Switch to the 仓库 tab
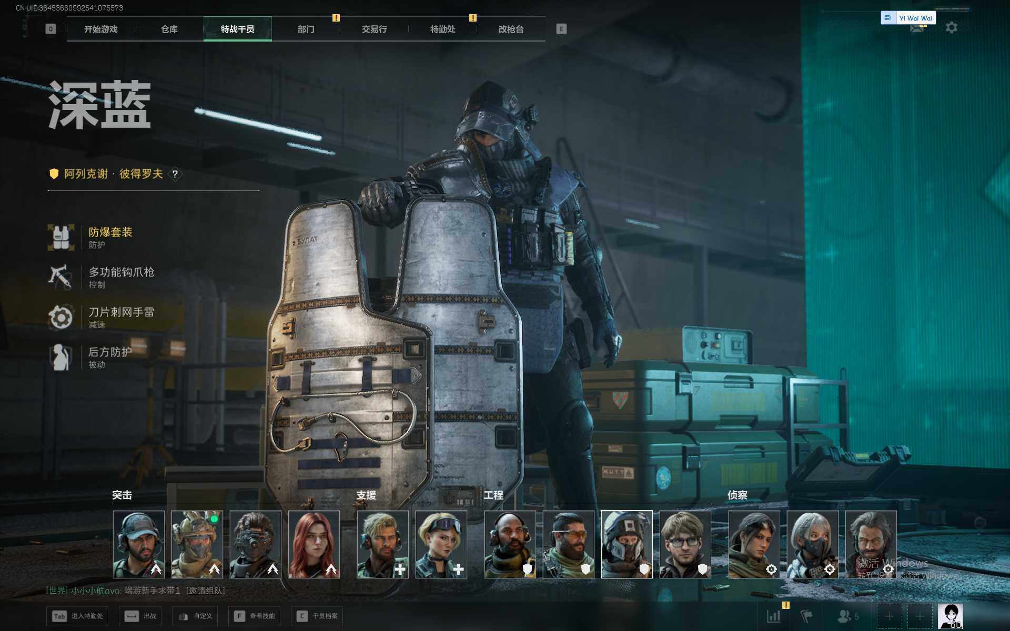Screen dimensions: 1010x631 (169, 29)
